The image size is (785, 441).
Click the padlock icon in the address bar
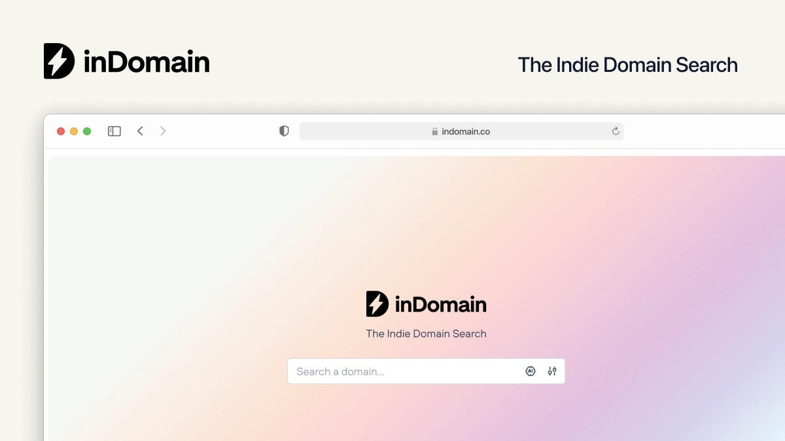(434, 131)
